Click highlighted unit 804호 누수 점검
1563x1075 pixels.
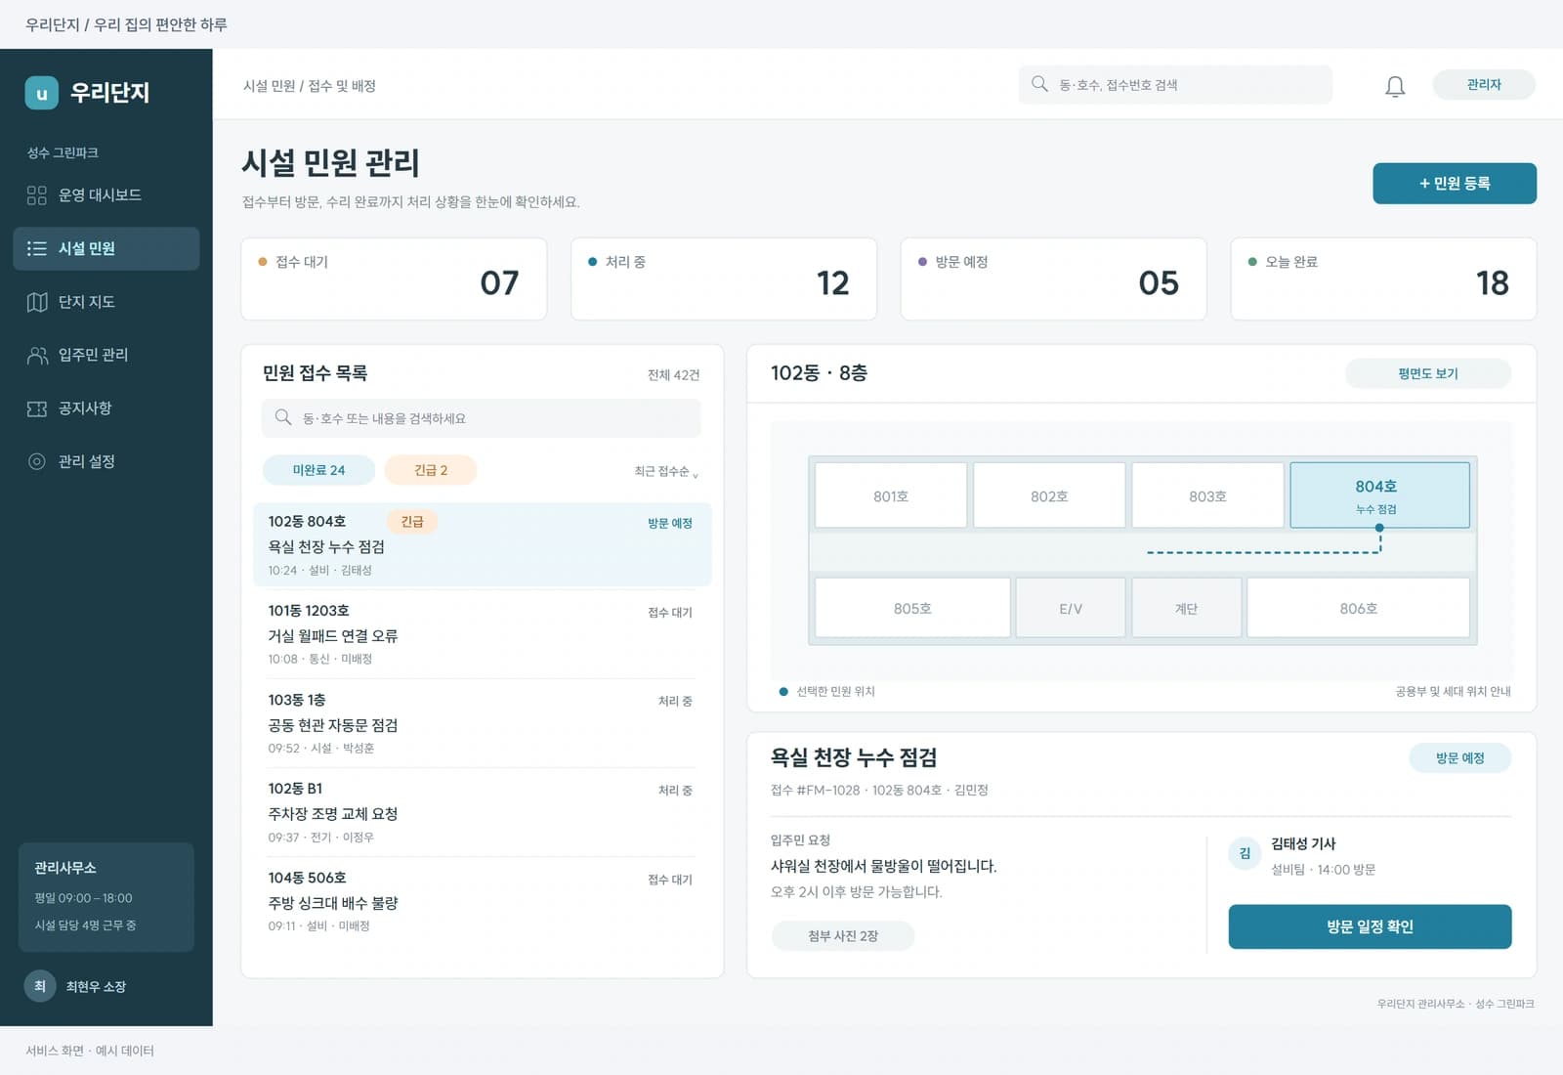pos(1379,495)
